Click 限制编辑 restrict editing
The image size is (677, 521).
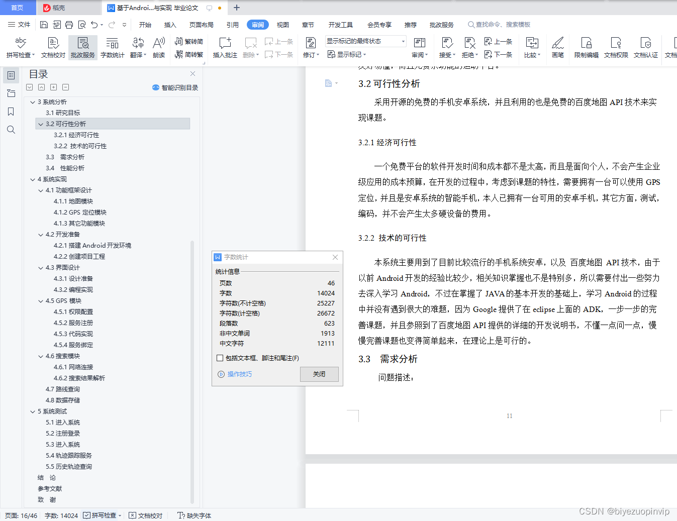point(587,48)
